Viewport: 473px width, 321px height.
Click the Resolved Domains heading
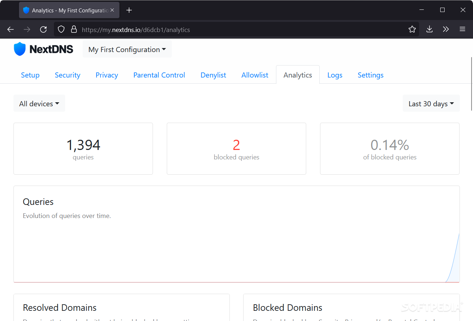[x=60, y=308]
